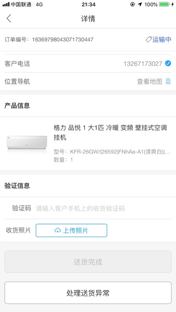Viewport: 176px width, 312px height.
Task: Open the map location pin icon
Action: pos(168,81)
